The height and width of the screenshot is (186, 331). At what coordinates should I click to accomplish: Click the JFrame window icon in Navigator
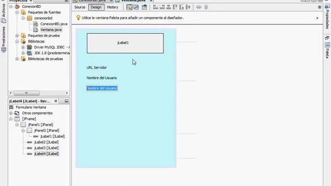pyautogui.click(x=17, y=119)
